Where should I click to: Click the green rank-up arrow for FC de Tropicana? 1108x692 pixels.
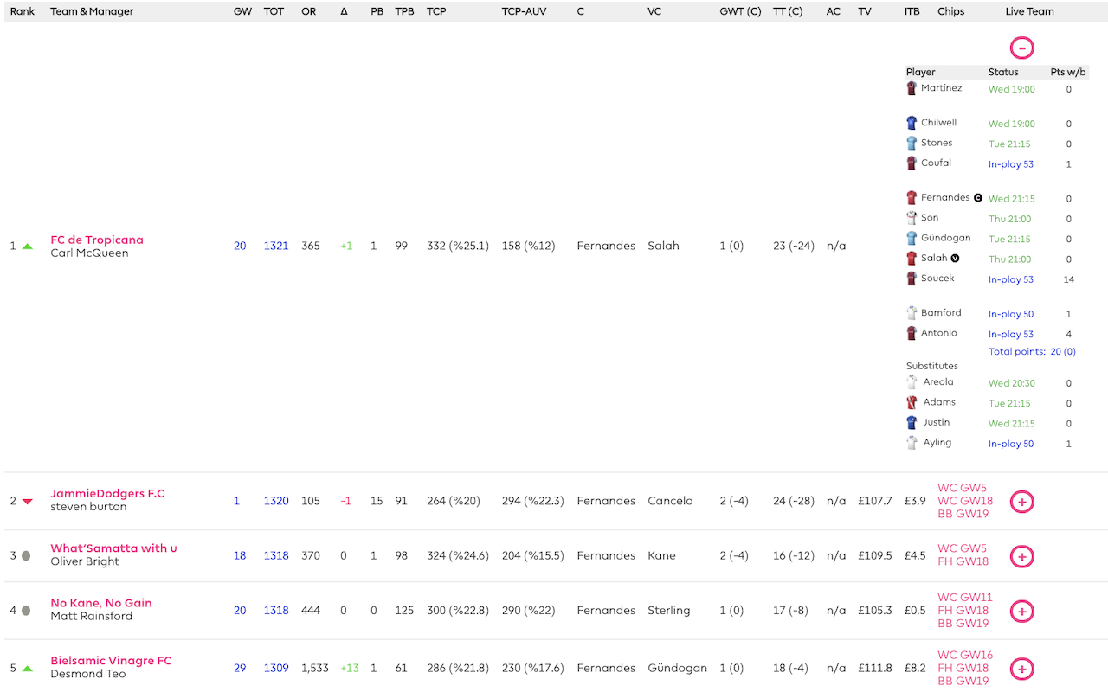pos(27,245)
